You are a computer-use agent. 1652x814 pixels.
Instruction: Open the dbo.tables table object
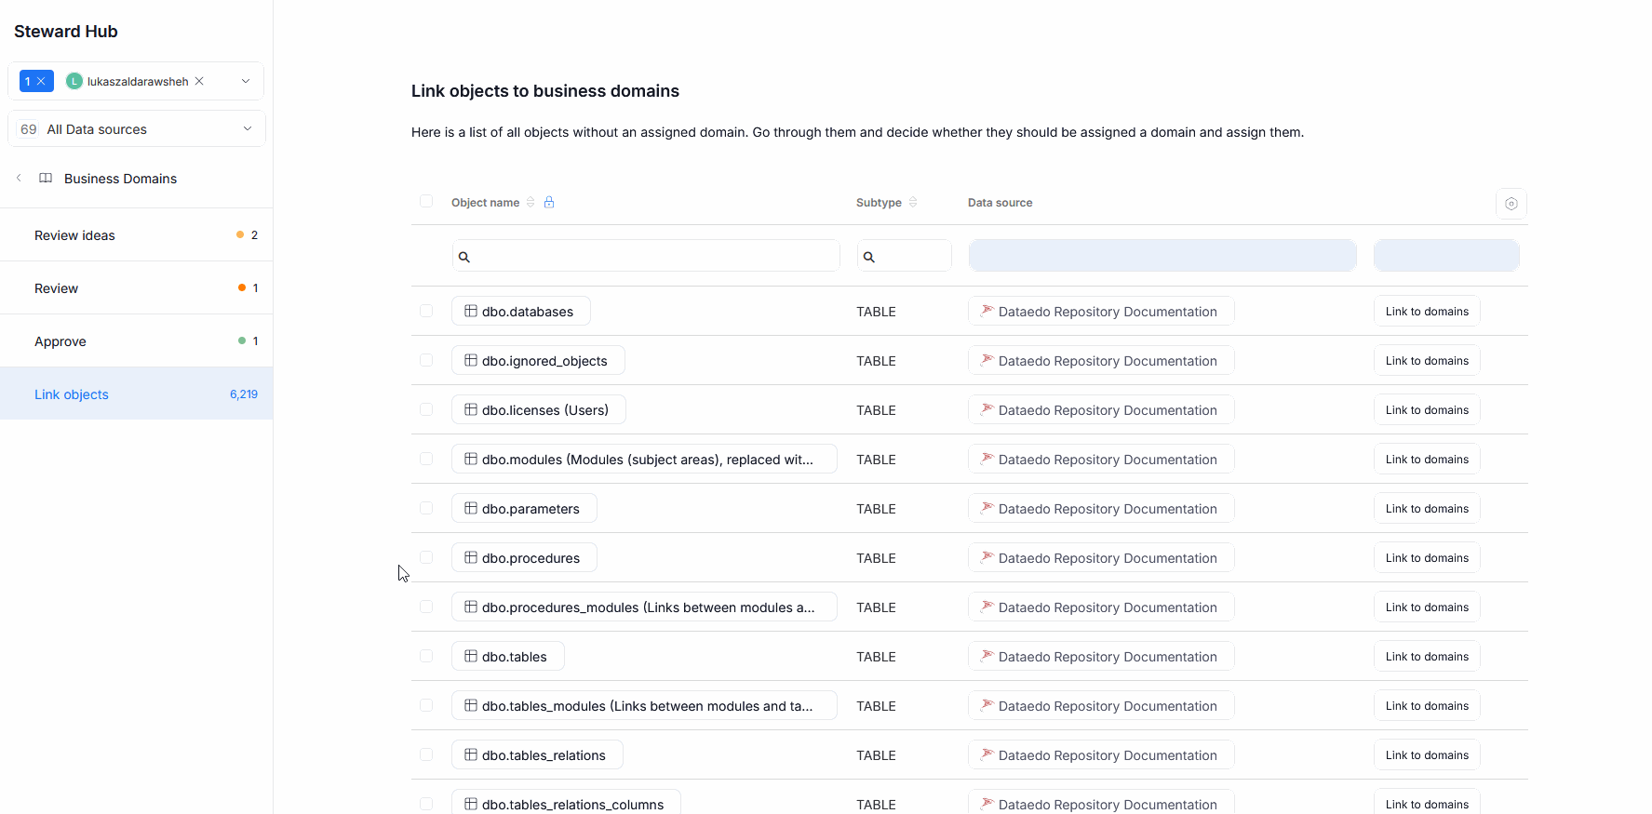point(508,657)
